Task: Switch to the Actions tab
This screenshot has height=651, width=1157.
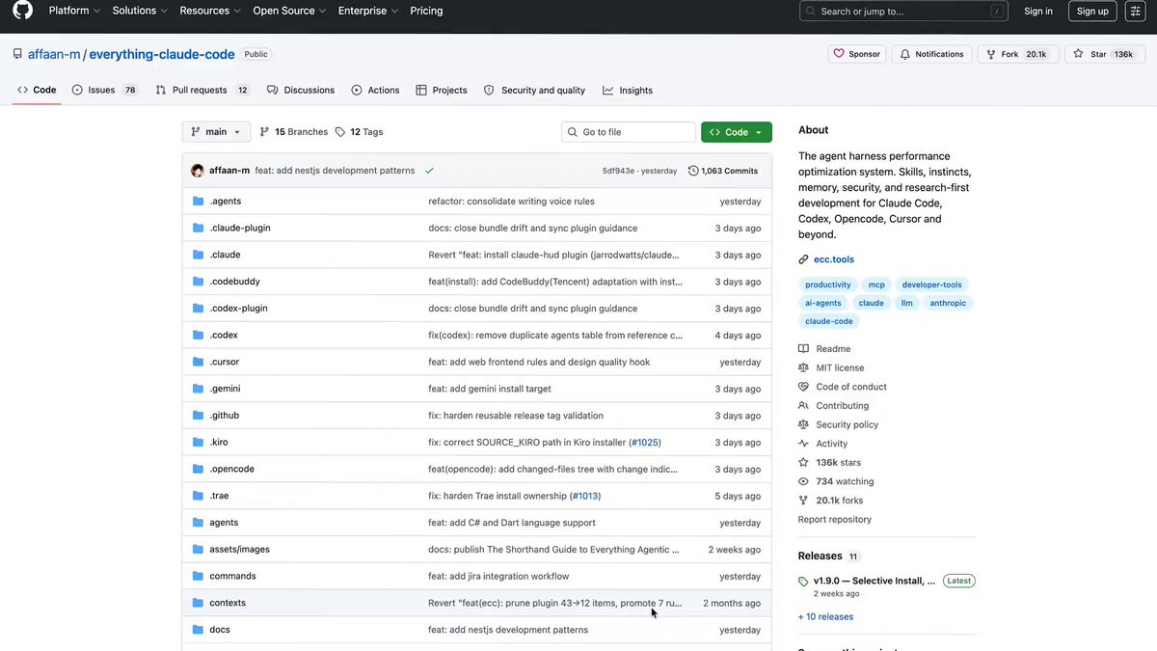Action: pos(375,90)
